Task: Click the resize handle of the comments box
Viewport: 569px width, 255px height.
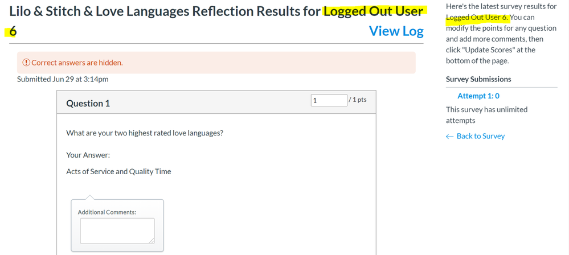Action: (x=152, y=241)
